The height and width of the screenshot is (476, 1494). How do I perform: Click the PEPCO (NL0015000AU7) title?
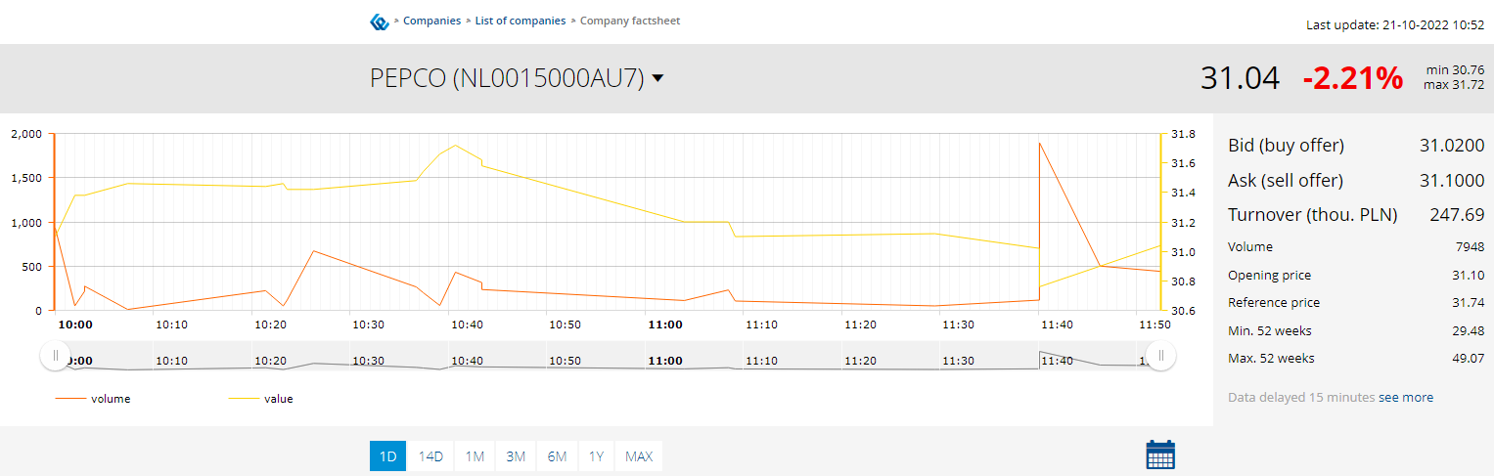[507, 78]
